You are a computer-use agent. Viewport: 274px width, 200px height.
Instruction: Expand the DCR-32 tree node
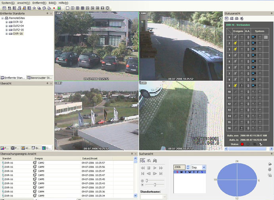[6, 22]
